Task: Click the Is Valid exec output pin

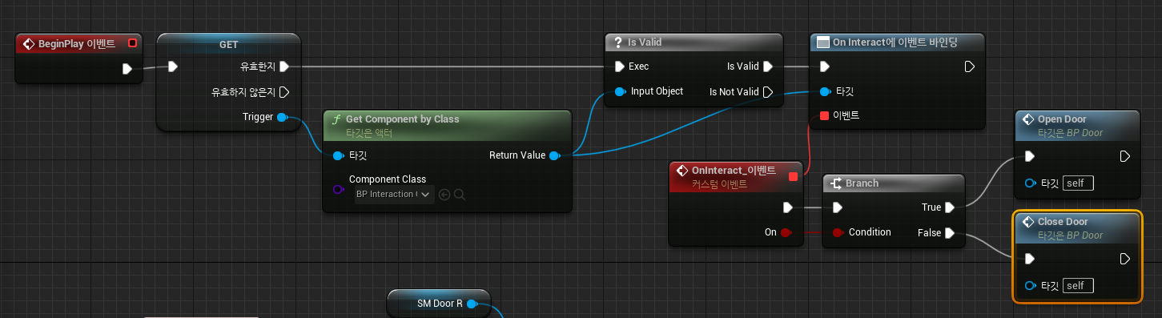Action: click(x=767, y=66)
